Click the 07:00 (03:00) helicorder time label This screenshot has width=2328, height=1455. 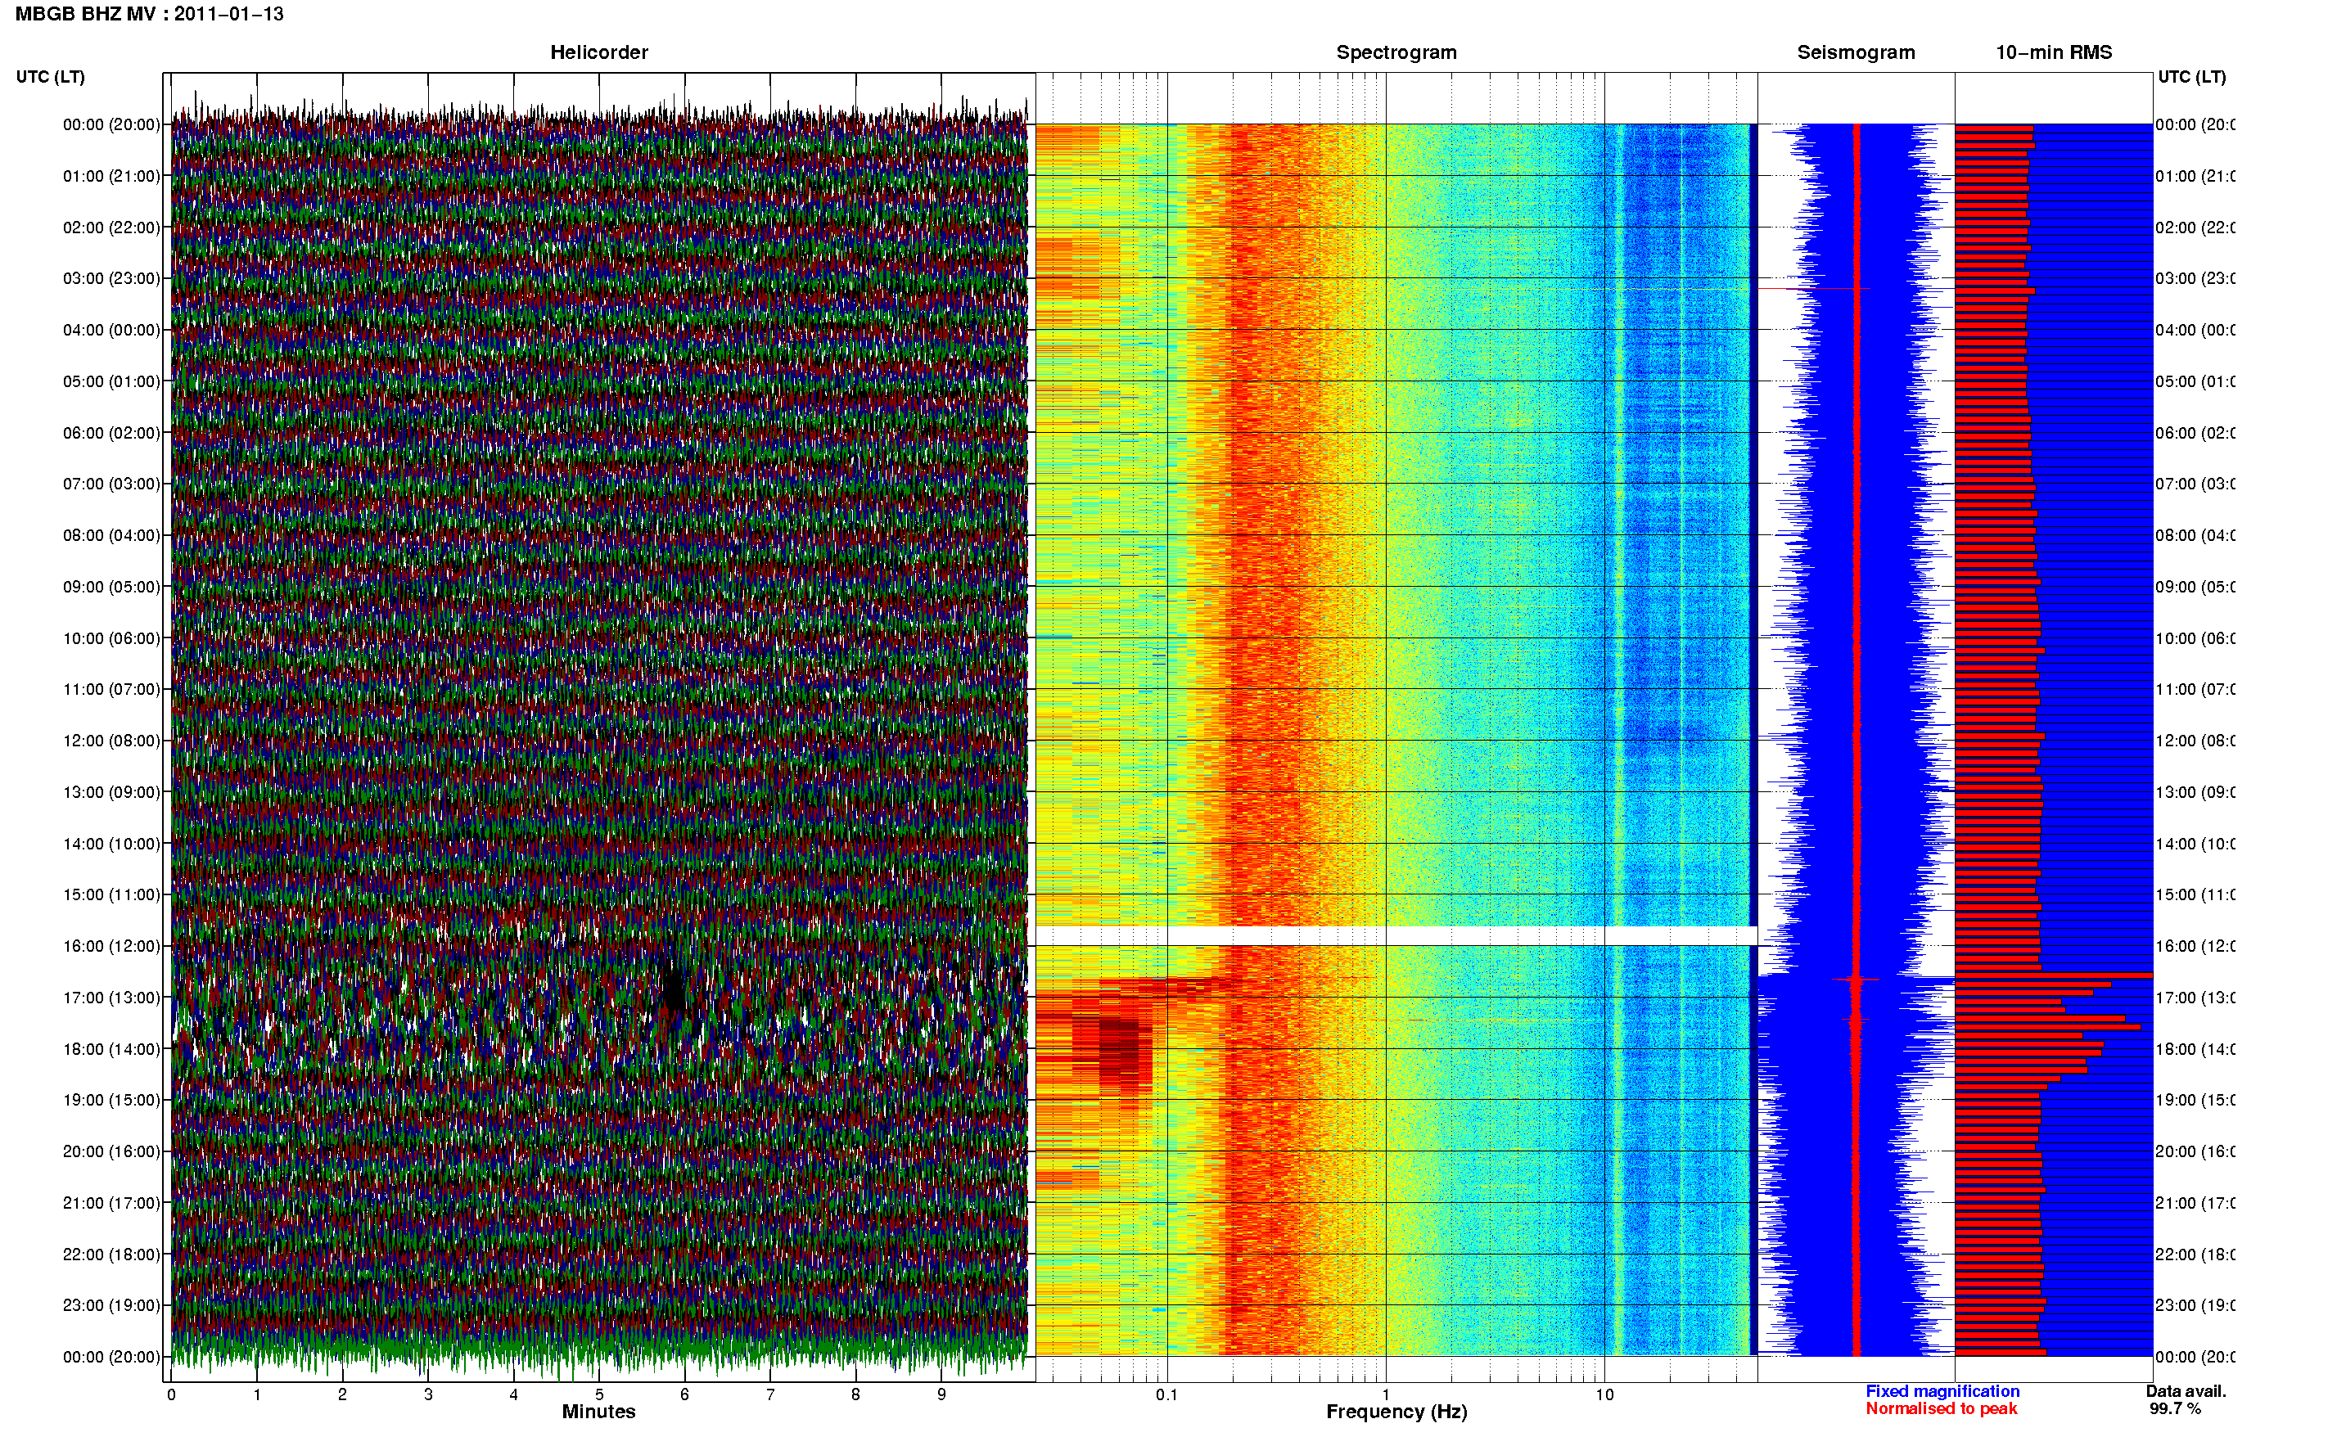[x=111, y=484]
